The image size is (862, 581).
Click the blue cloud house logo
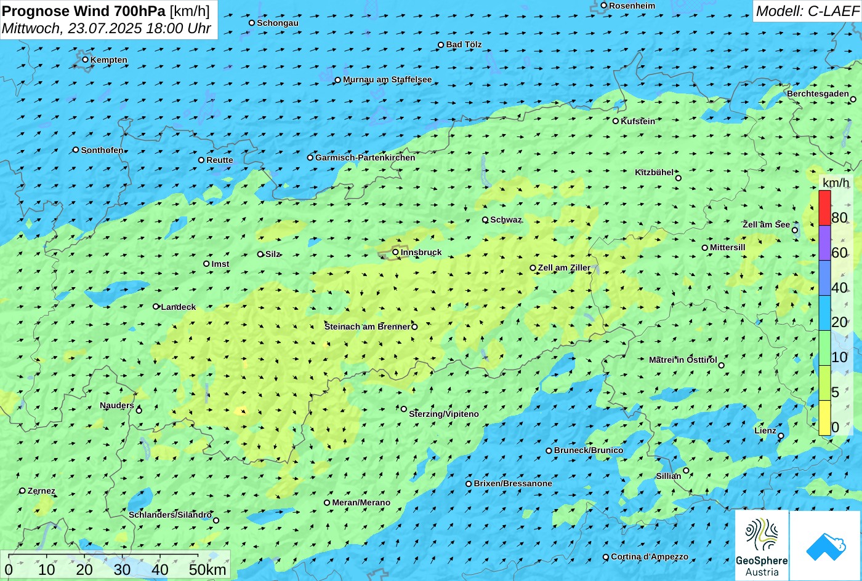tap(825, 546)
